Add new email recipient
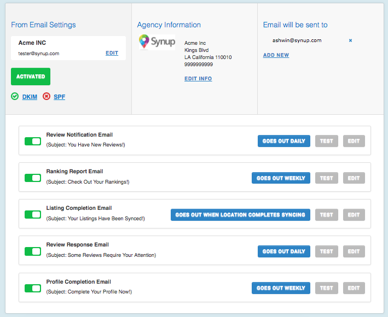The width and height of the screenshot is (388, 317). [x=276, y=55]
